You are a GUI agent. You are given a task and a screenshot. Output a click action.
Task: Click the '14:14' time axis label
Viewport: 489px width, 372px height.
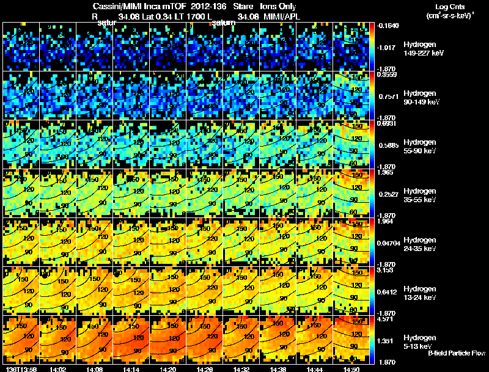point(131,369)
